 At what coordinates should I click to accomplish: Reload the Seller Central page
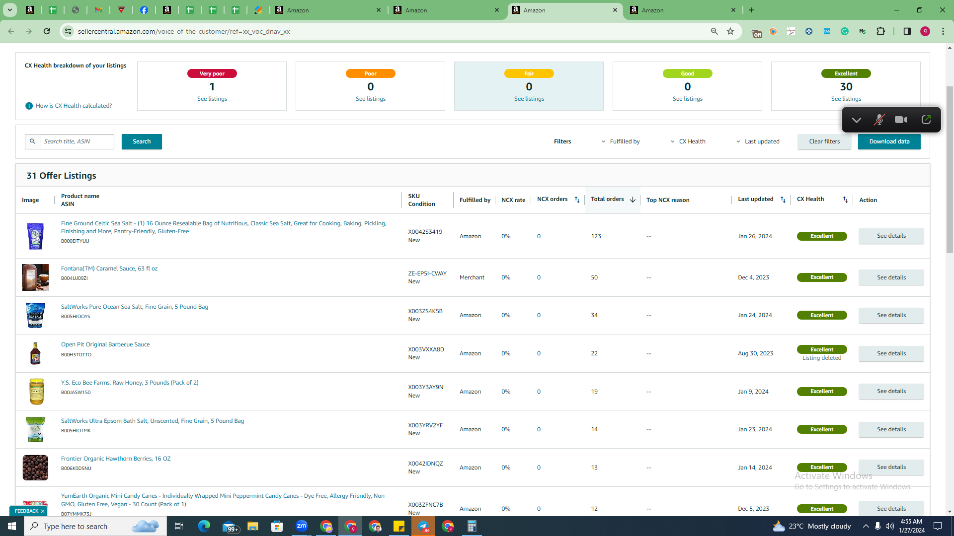(x=47, y=31)
